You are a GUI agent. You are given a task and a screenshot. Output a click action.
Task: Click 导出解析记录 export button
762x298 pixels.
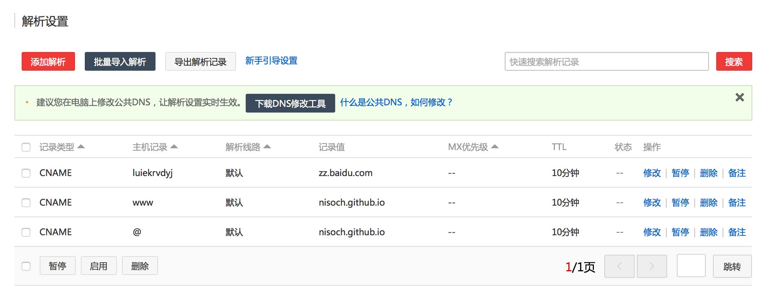pyautogui.click(x=201, y=61)
